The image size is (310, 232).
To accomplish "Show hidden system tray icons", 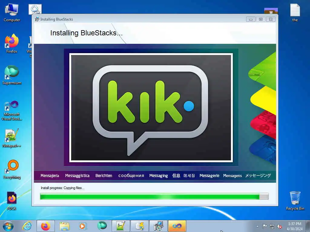I will (x=257, y=226).
